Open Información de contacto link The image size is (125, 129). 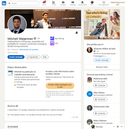[x=29, y=50]
